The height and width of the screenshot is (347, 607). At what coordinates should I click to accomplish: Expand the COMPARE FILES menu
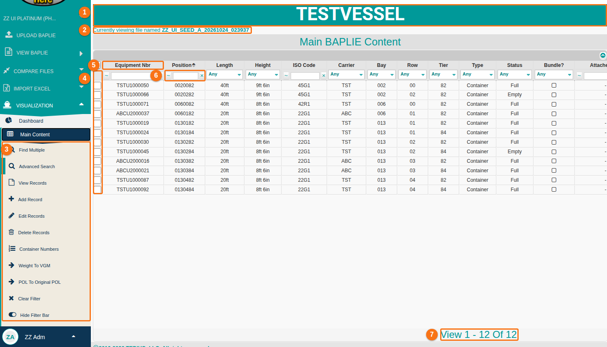point(81,69)
